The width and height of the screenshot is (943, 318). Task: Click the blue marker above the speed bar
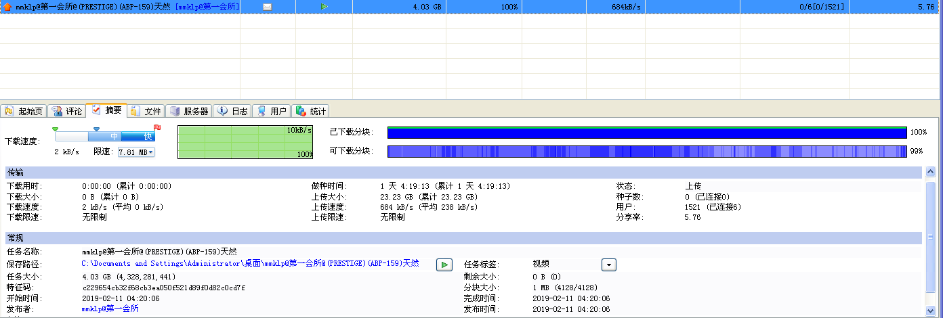96,128
